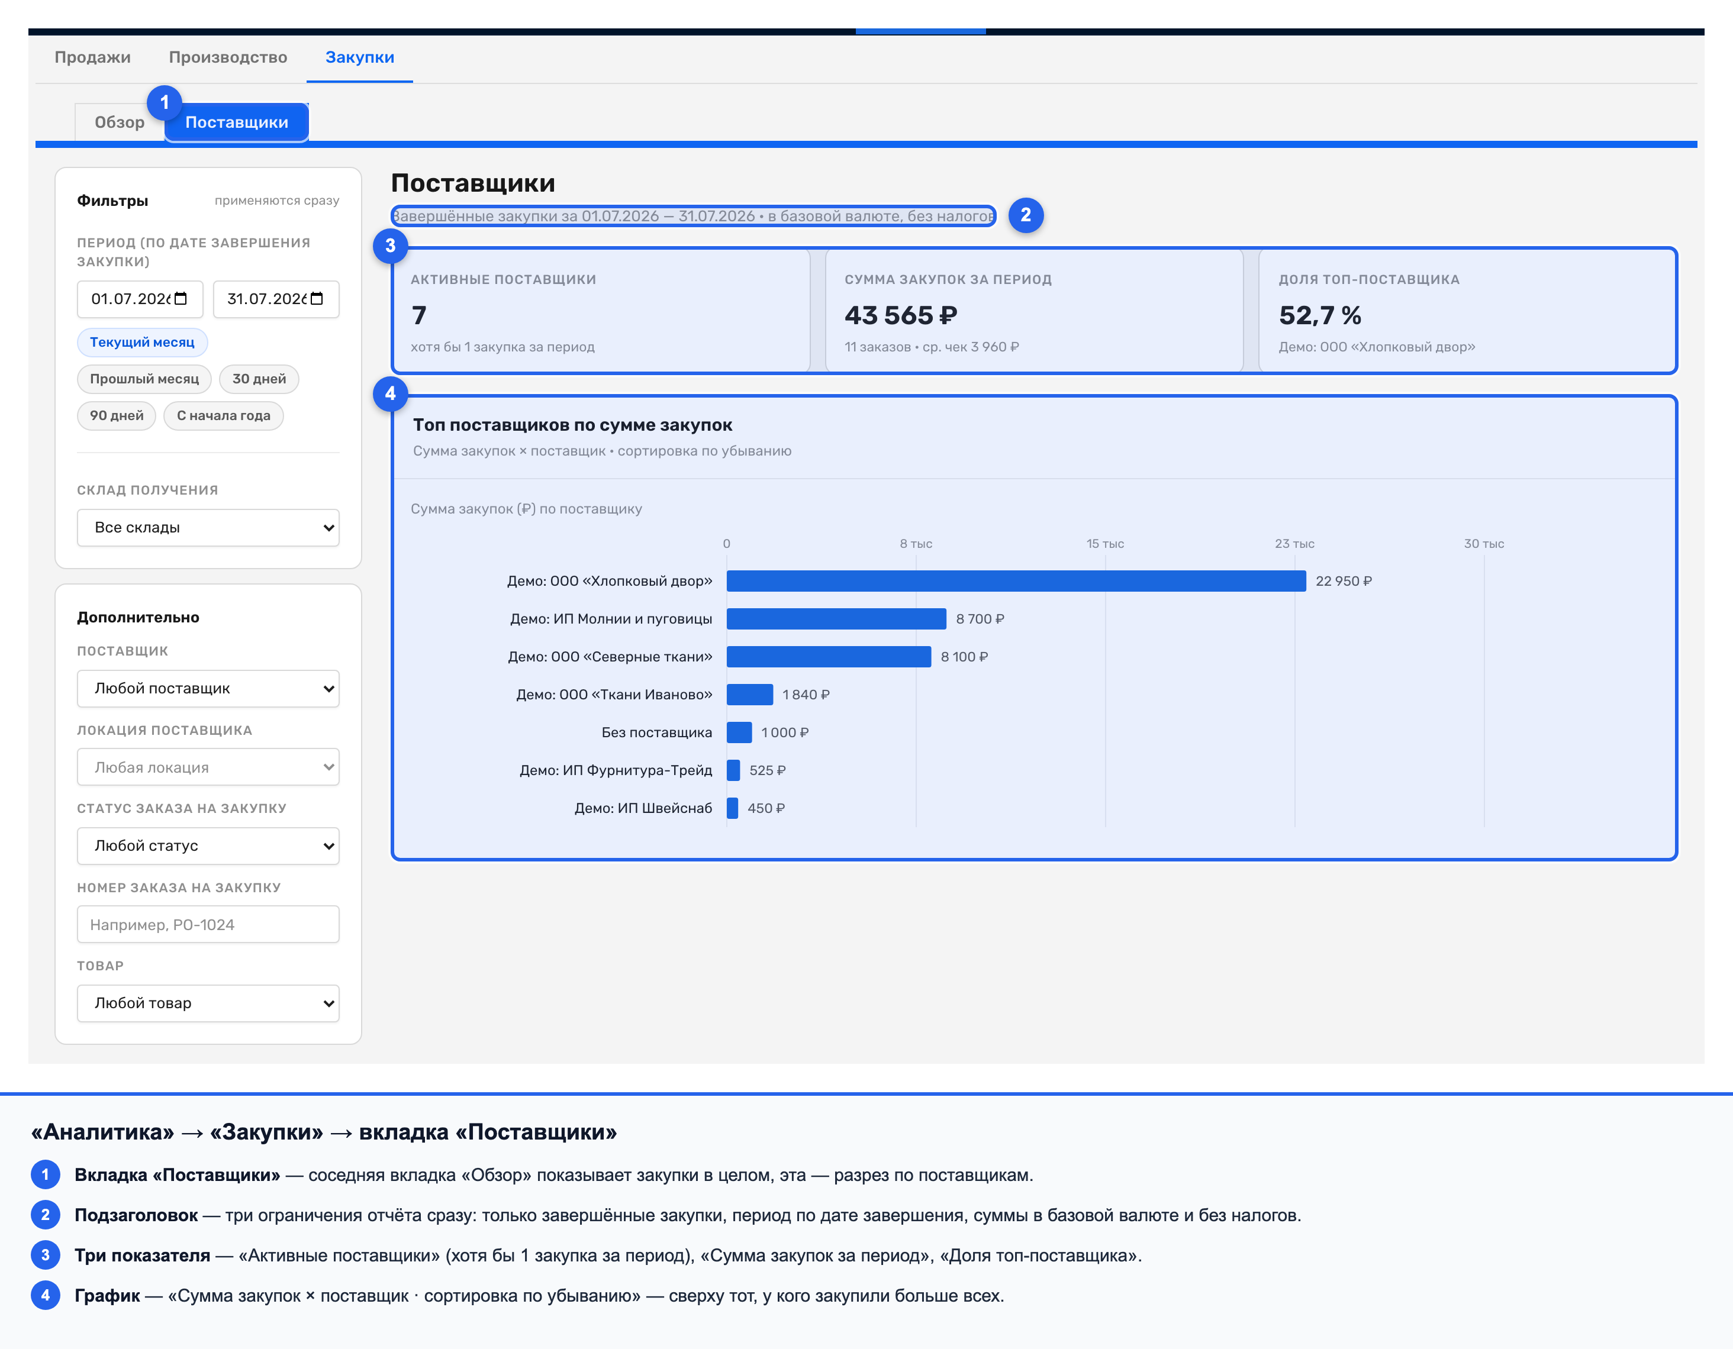Screen dimensions: 1733x1349
Task: Click the Без поставщика bar
Action: [739, 733]
